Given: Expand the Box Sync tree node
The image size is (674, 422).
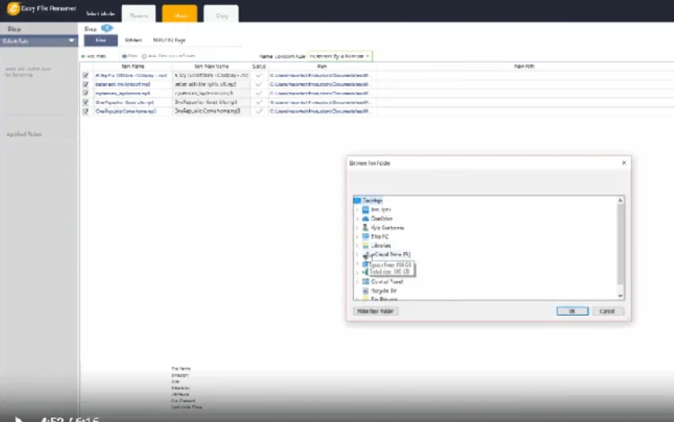Looking at the screenshot, I should pyautogui.click(x=357, y=209).
